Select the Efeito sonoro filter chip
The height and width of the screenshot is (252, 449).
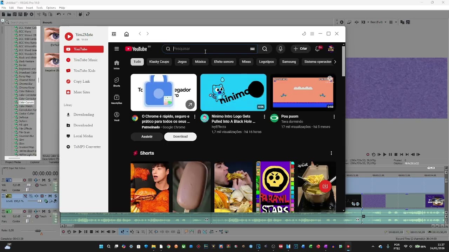tap(224, 62)
